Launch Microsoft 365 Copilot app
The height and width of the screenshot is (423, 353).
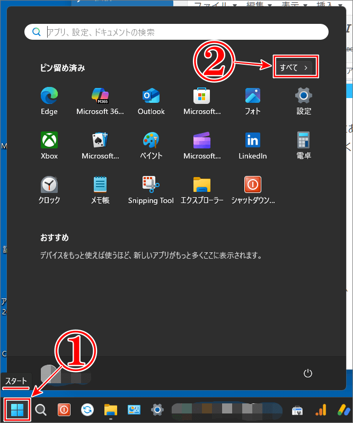click(100, 101)
